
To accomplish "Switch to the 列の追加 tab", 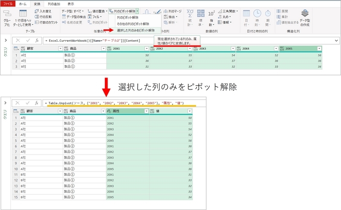I will pyautogui.click(x=54, y=4).
